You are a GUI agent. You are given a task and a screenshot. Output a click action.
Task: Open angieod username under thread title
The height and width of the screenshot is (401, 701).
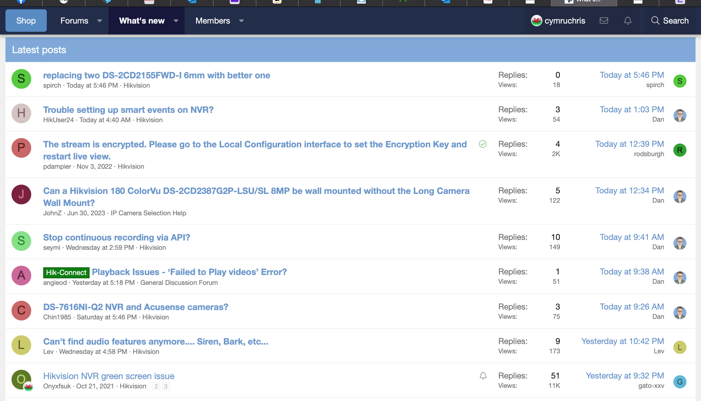coord(55,283)
